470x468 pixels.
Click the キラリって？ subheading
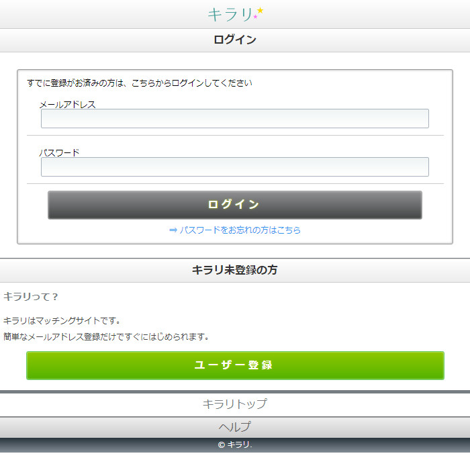coord(31,297)
